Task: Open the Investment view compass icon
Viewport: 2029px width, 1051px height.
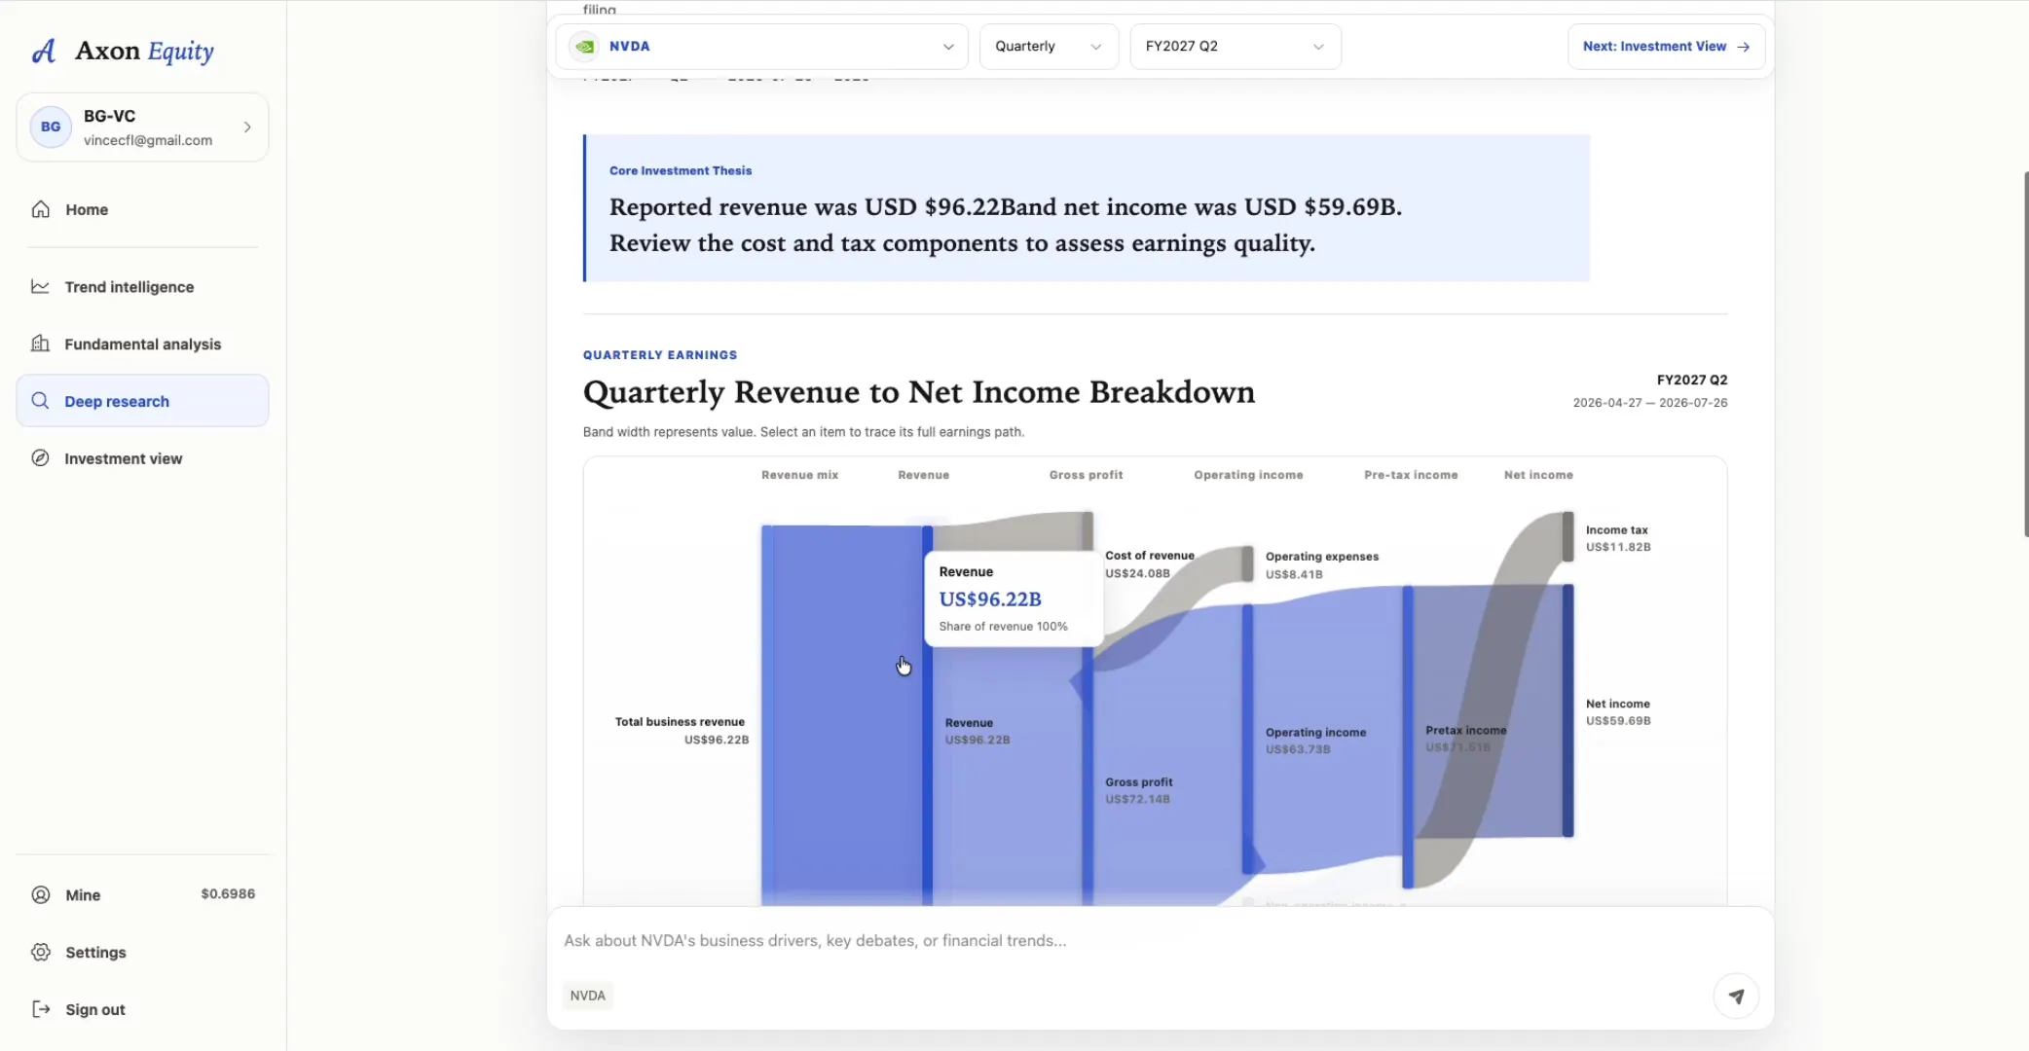Action: coord(40,458)
